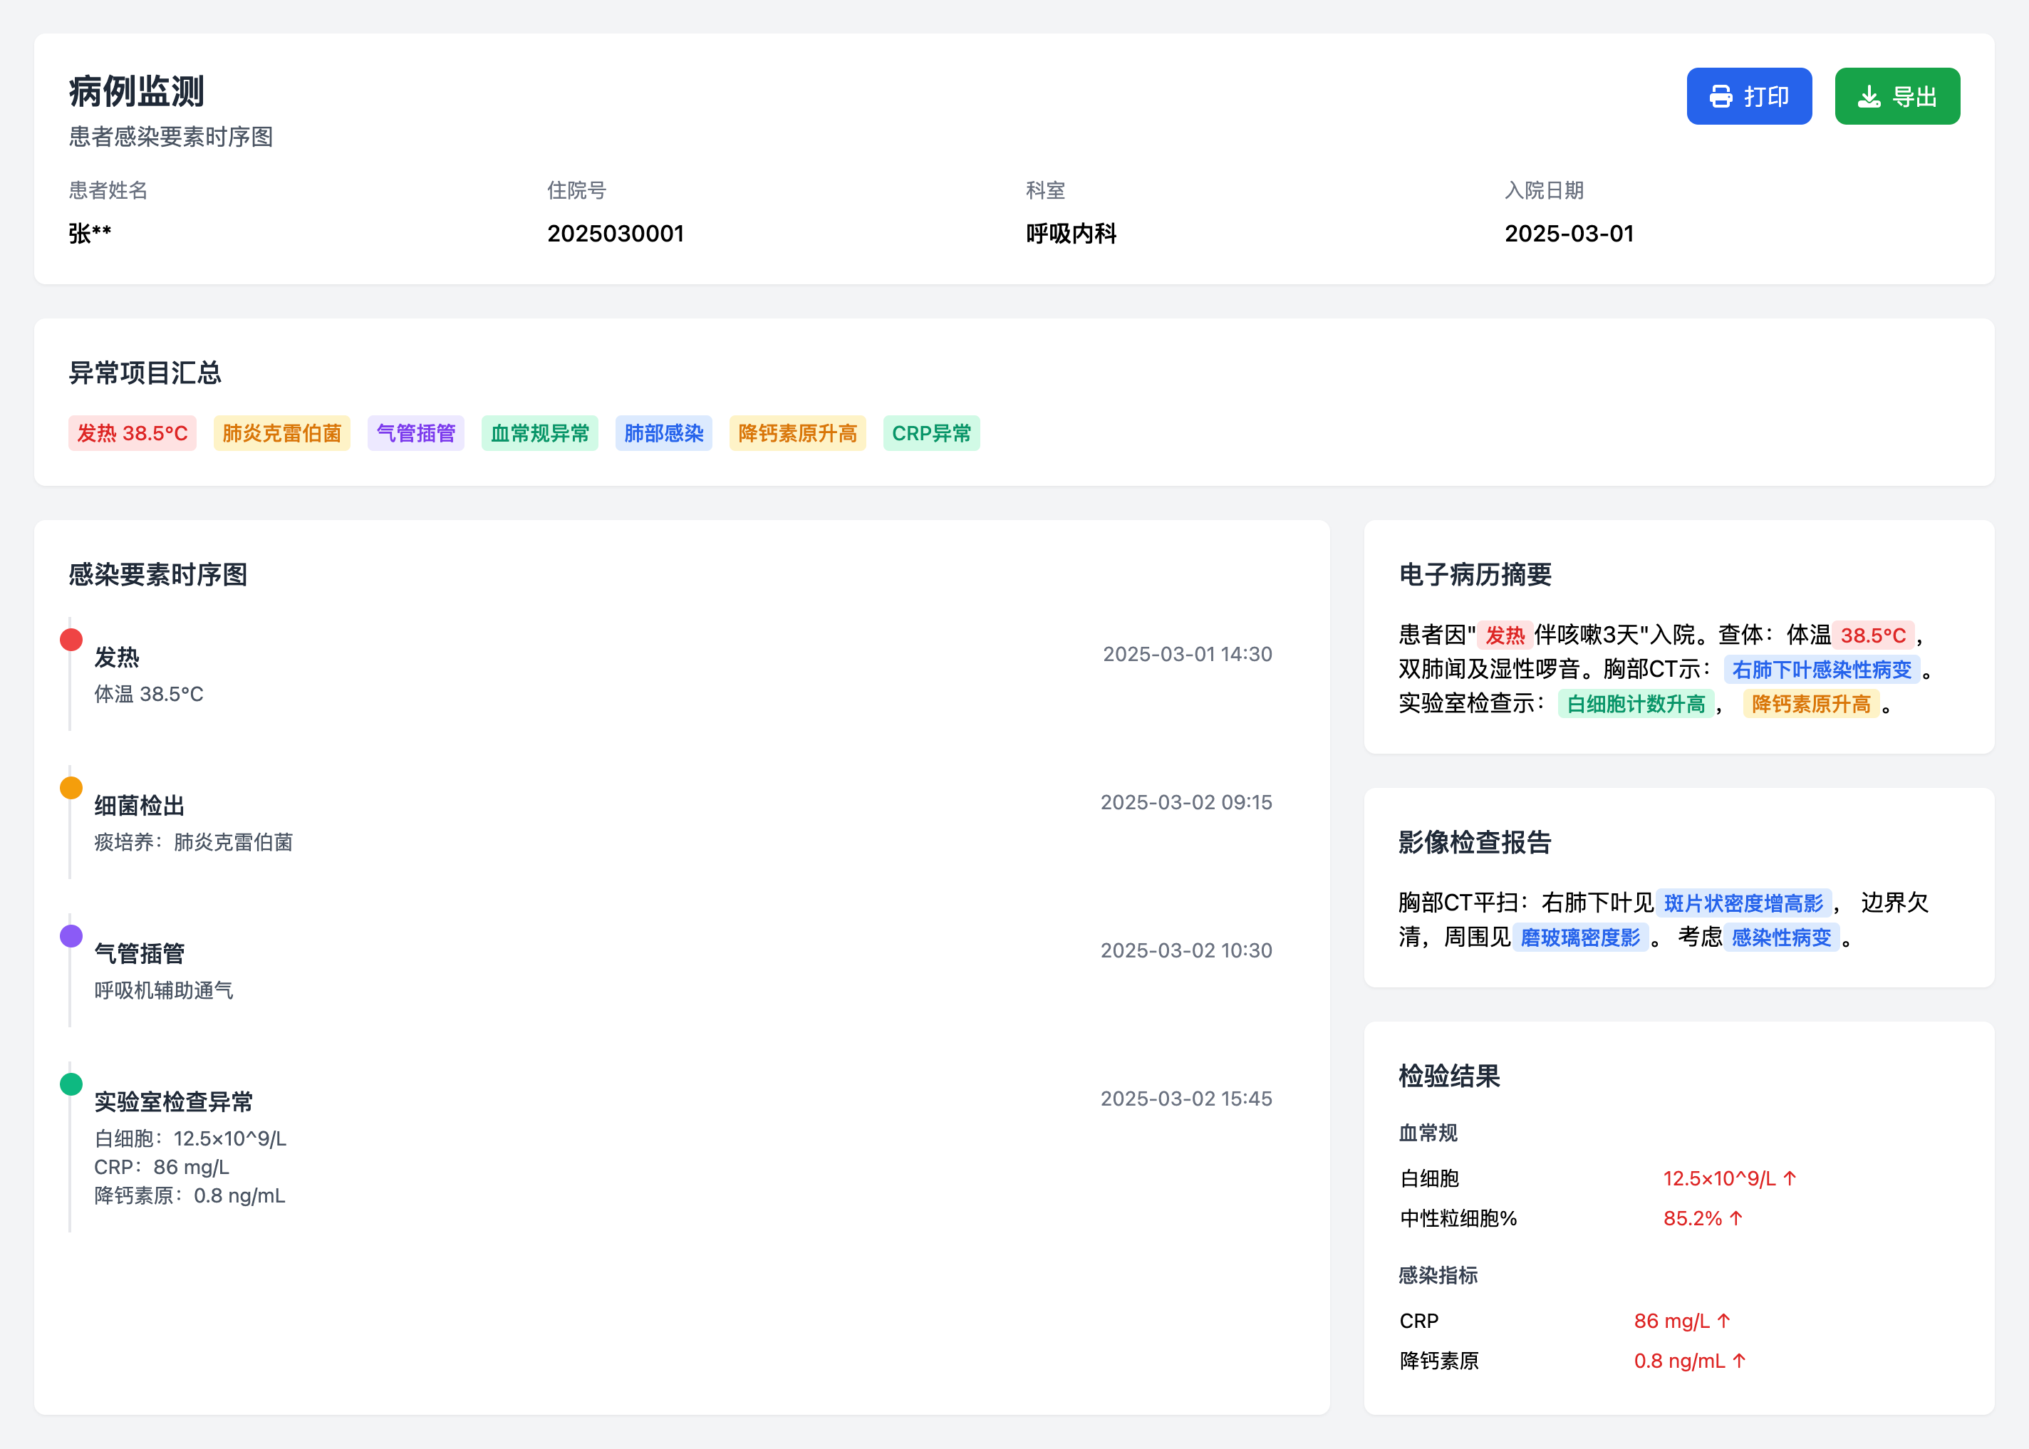Screen dimensions: 2029x1449
Task: Click the 发热 38.5°C red tag
Action: 132,432
